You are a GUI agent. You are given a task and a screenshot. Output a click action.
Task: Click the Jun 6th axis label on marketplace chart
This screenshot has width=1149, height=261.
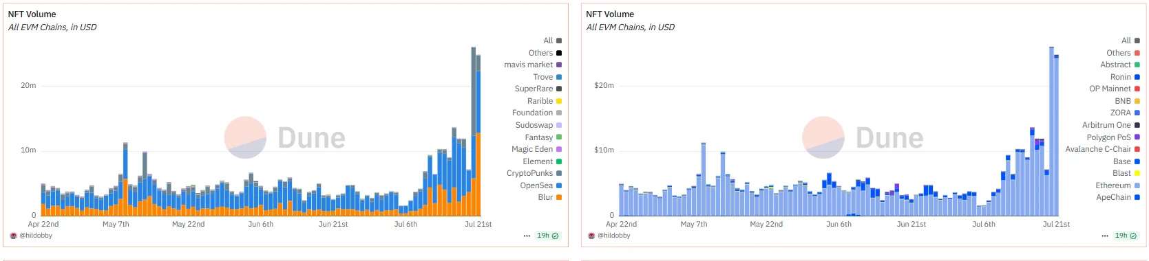pyautogui.click(x=261, y=224)
